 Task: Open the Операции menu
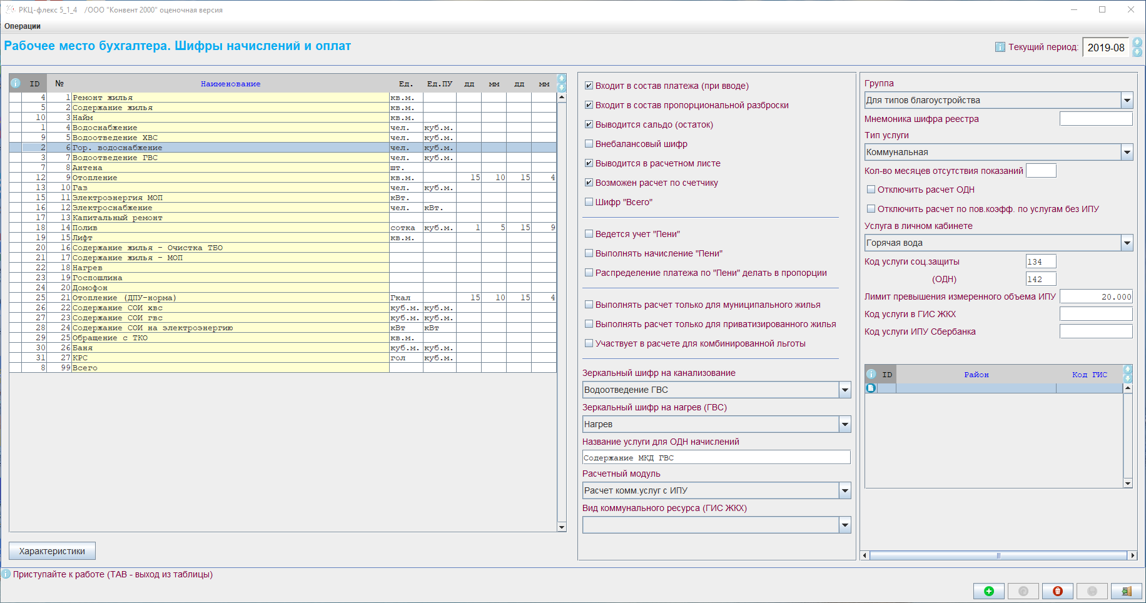tap(23, 26)
